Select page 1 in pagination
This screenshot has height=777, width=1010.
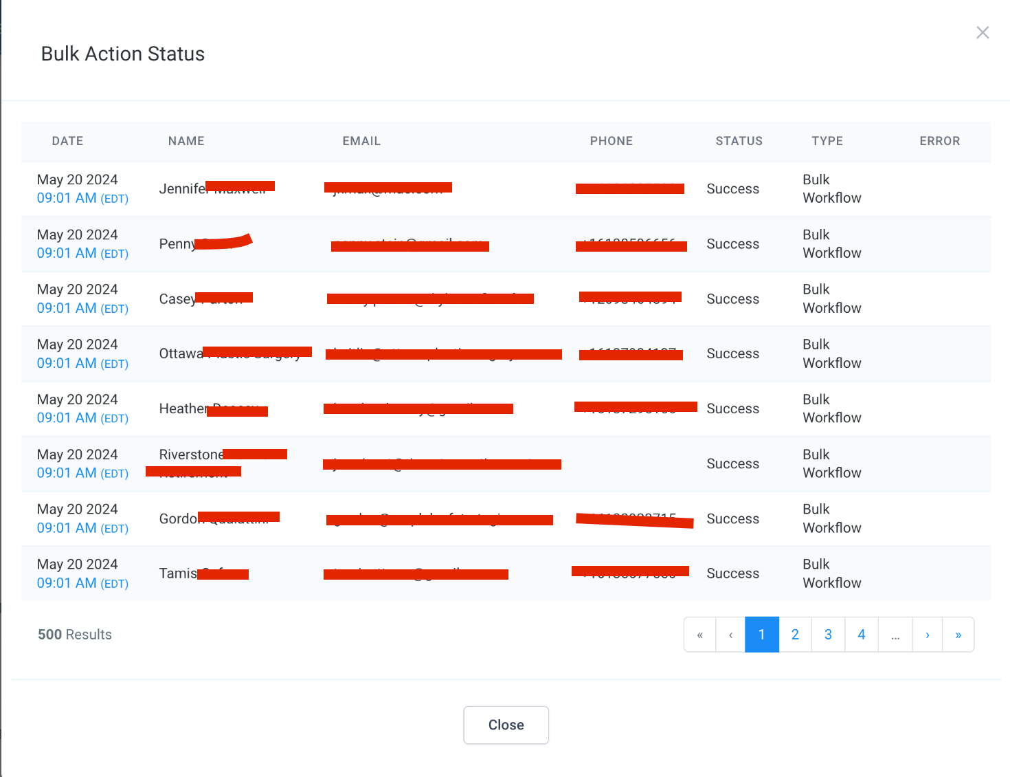click(x=762, y=635)
